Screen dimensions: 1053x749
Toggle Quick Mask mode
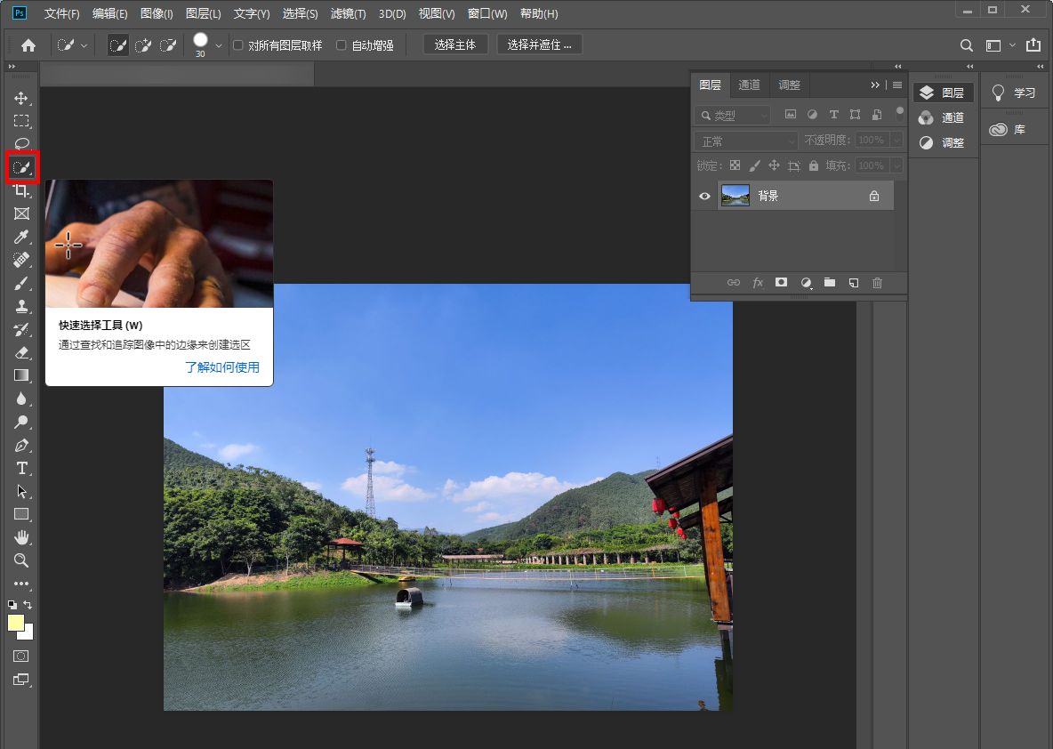21,656
